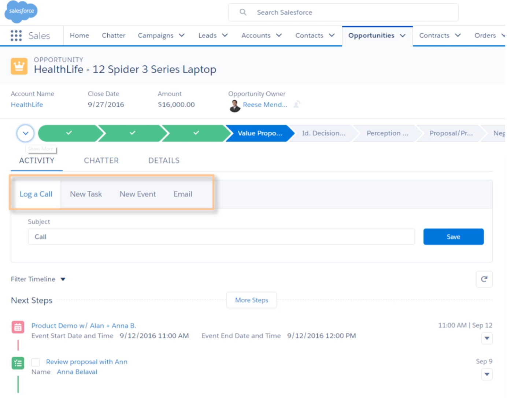Screen dimensions: 507x399
Task: Open Contacts tab dropdown arrow
Action: pos(332,36)
